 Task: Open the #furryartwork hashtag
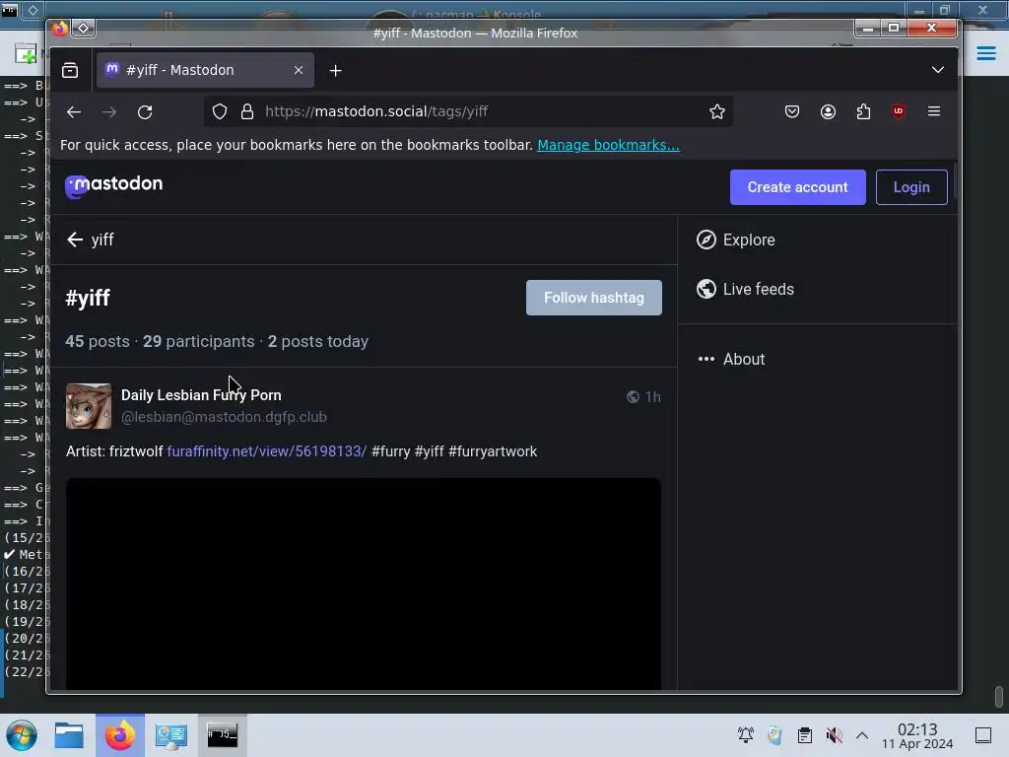[x=493, y=451]
